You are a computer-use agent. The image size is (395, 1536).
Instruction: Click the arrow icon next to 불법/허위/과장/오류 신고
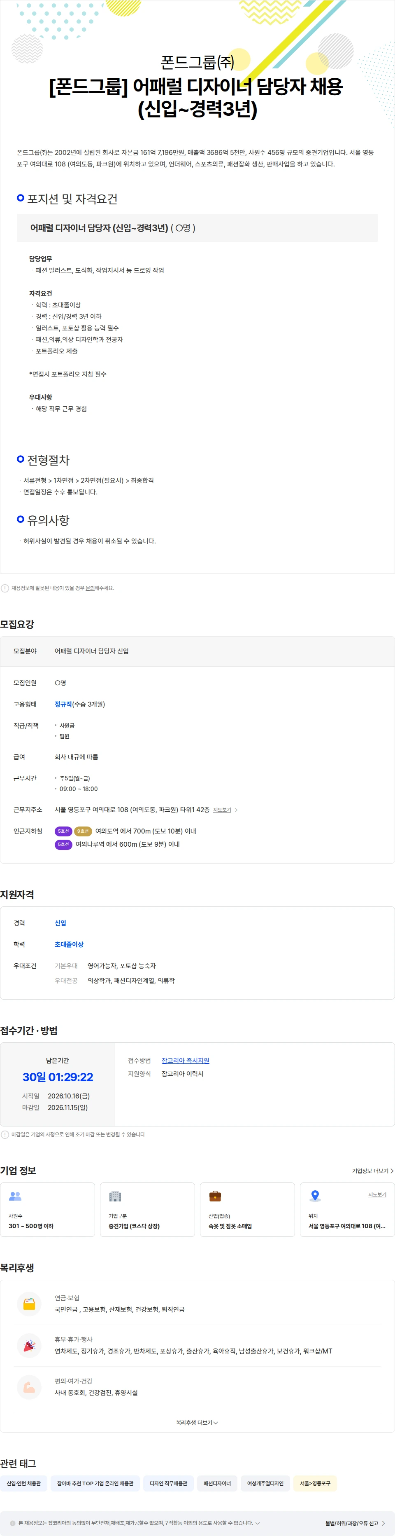(x=383, y=1523)
